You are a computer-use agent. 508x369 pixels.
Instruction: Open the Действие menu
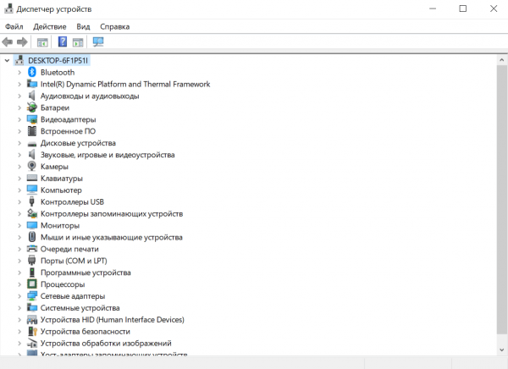(x=50, y=26)
